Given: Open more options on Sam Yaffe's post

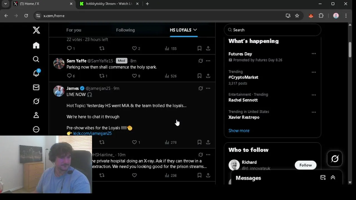Looking at the screenshot, I should pos(208,61).
